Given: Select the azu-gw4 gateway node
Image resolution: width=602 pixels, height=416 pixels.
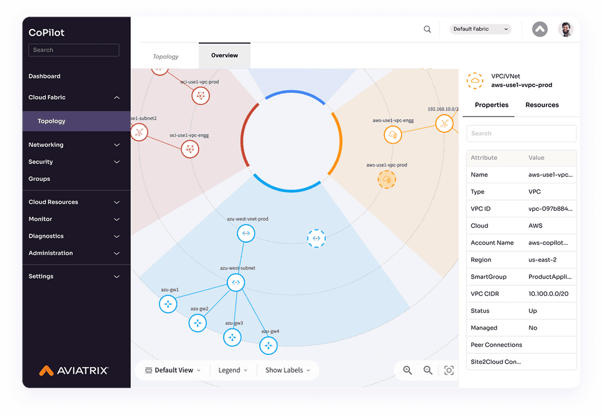Looking at the screenshot, I should (268, 345).
